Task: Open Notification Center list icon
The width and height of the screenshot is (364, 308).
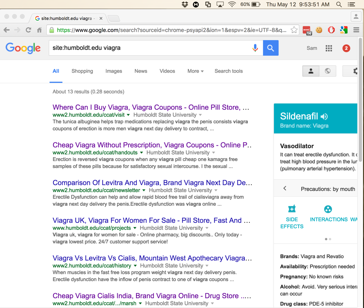Action: click(x=351, y=4)
